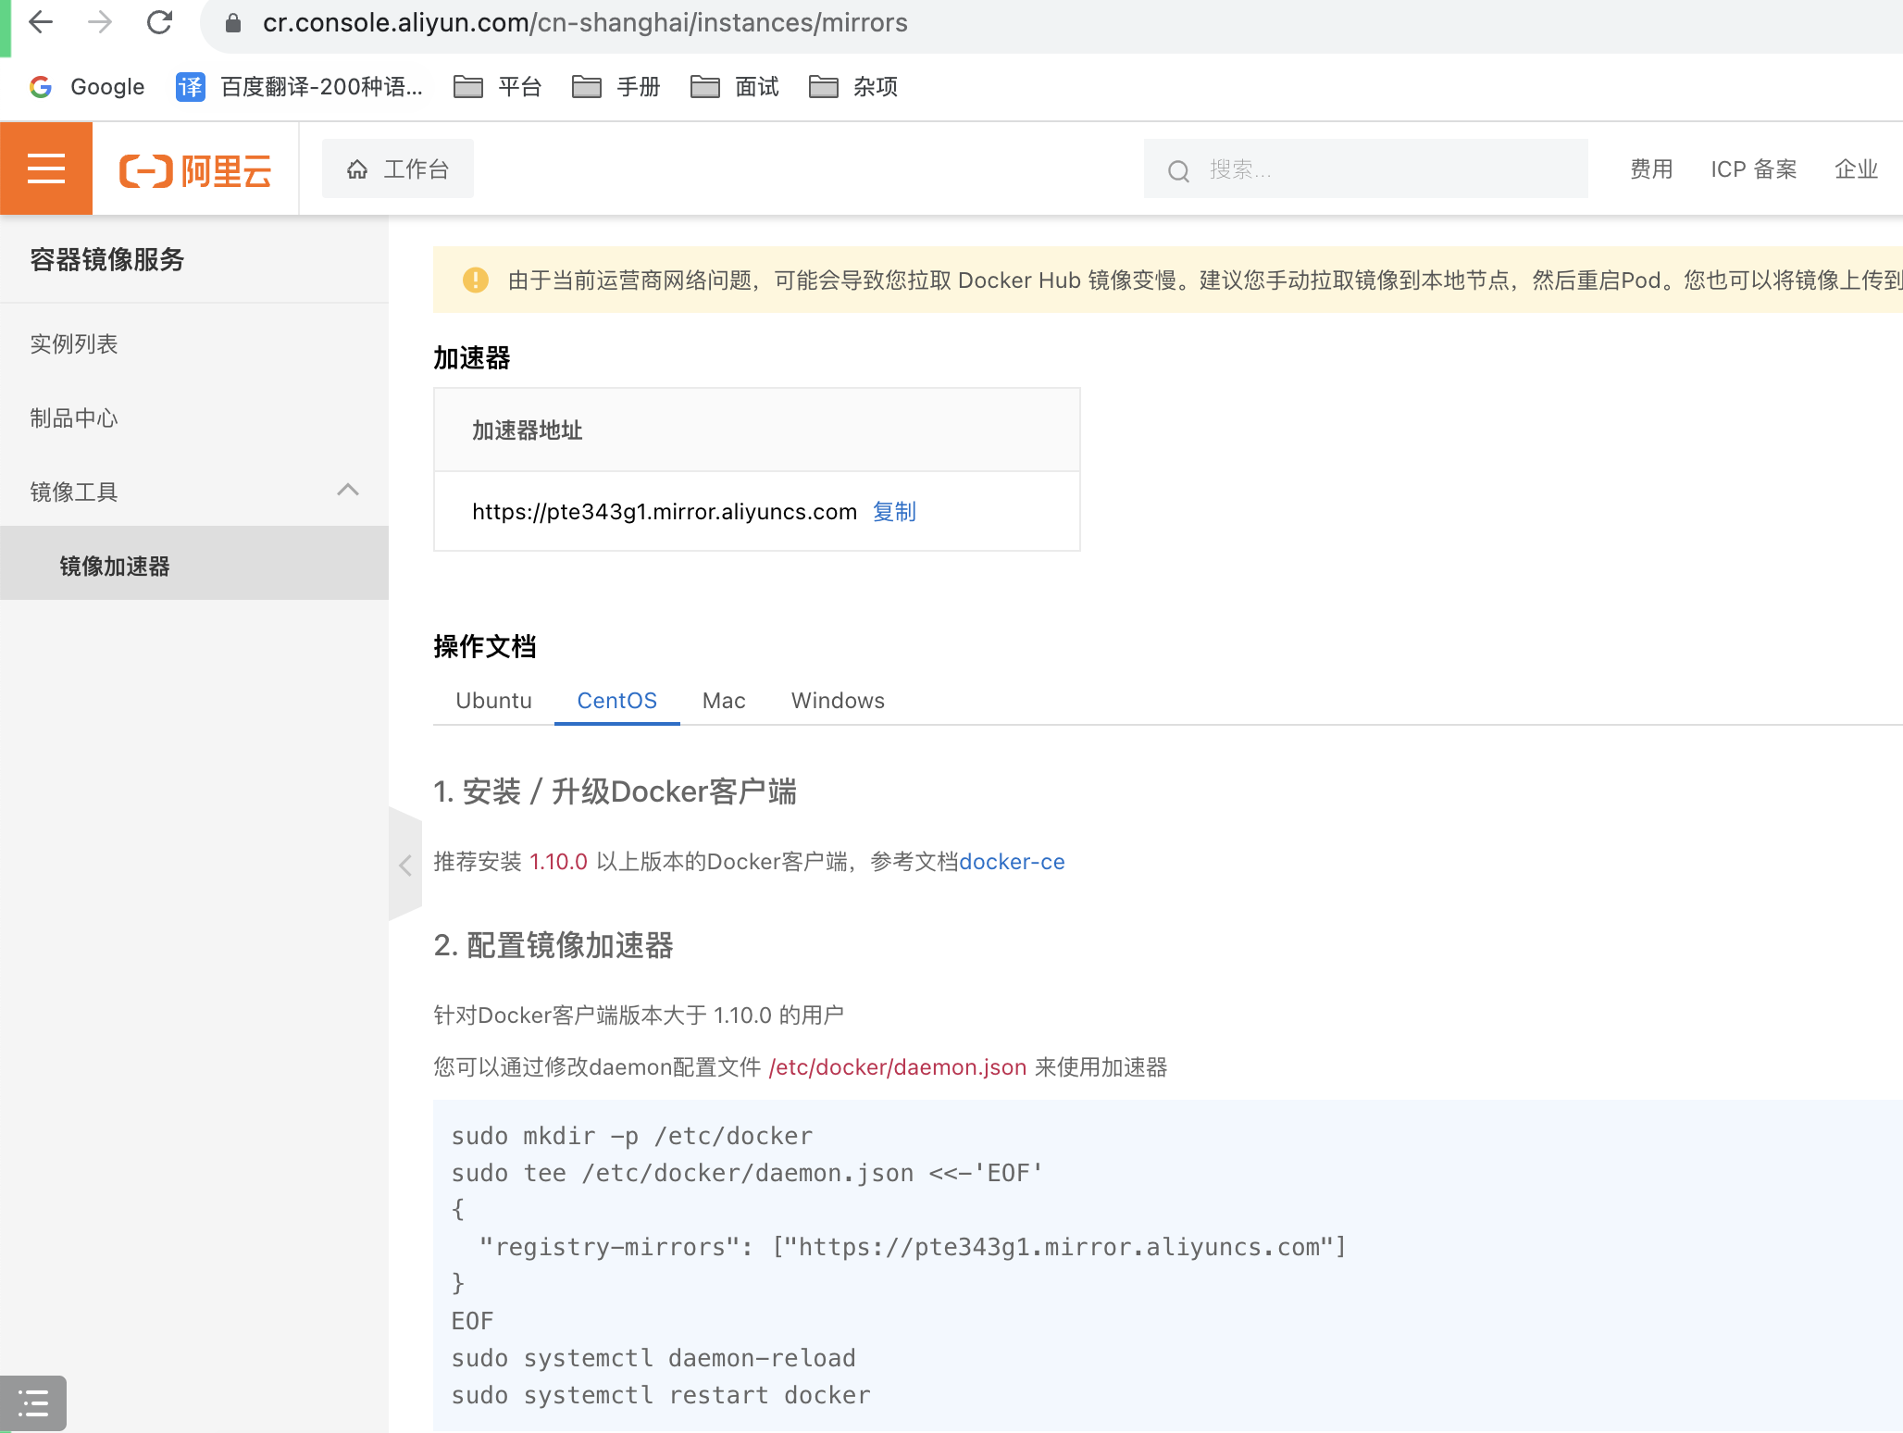Open the 百度翻译 bookmark

click(x=299, y=87)
